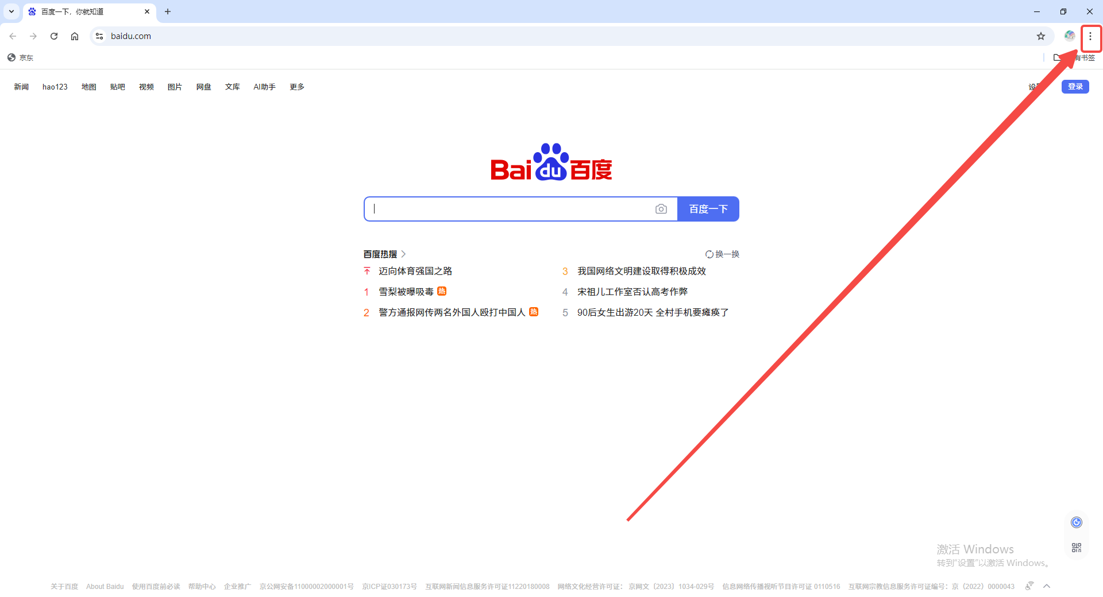Open 京公网安备11000002000001号 link
1103x597 pixels.
307,587
